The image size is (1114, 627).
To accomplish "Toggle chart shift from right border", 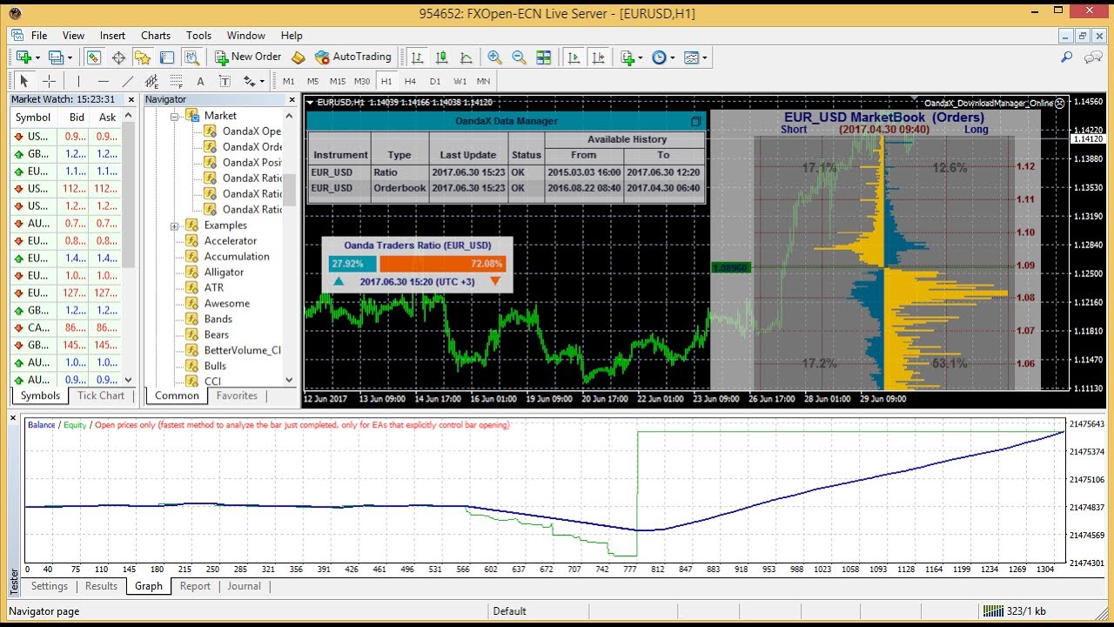I will pyautogui.click(x=598, y=57).
